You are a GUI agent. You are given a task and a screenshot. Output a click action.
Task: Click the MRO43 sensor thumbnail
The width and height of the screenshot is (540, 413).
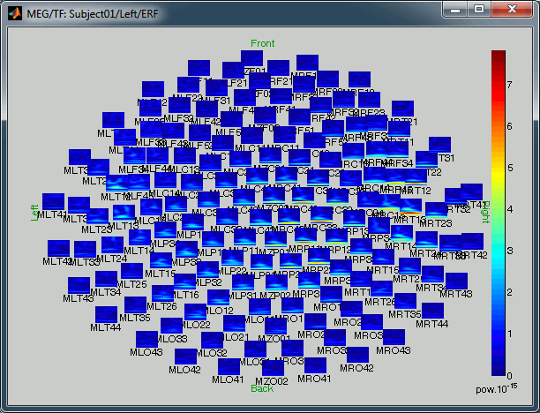point(394,338)
